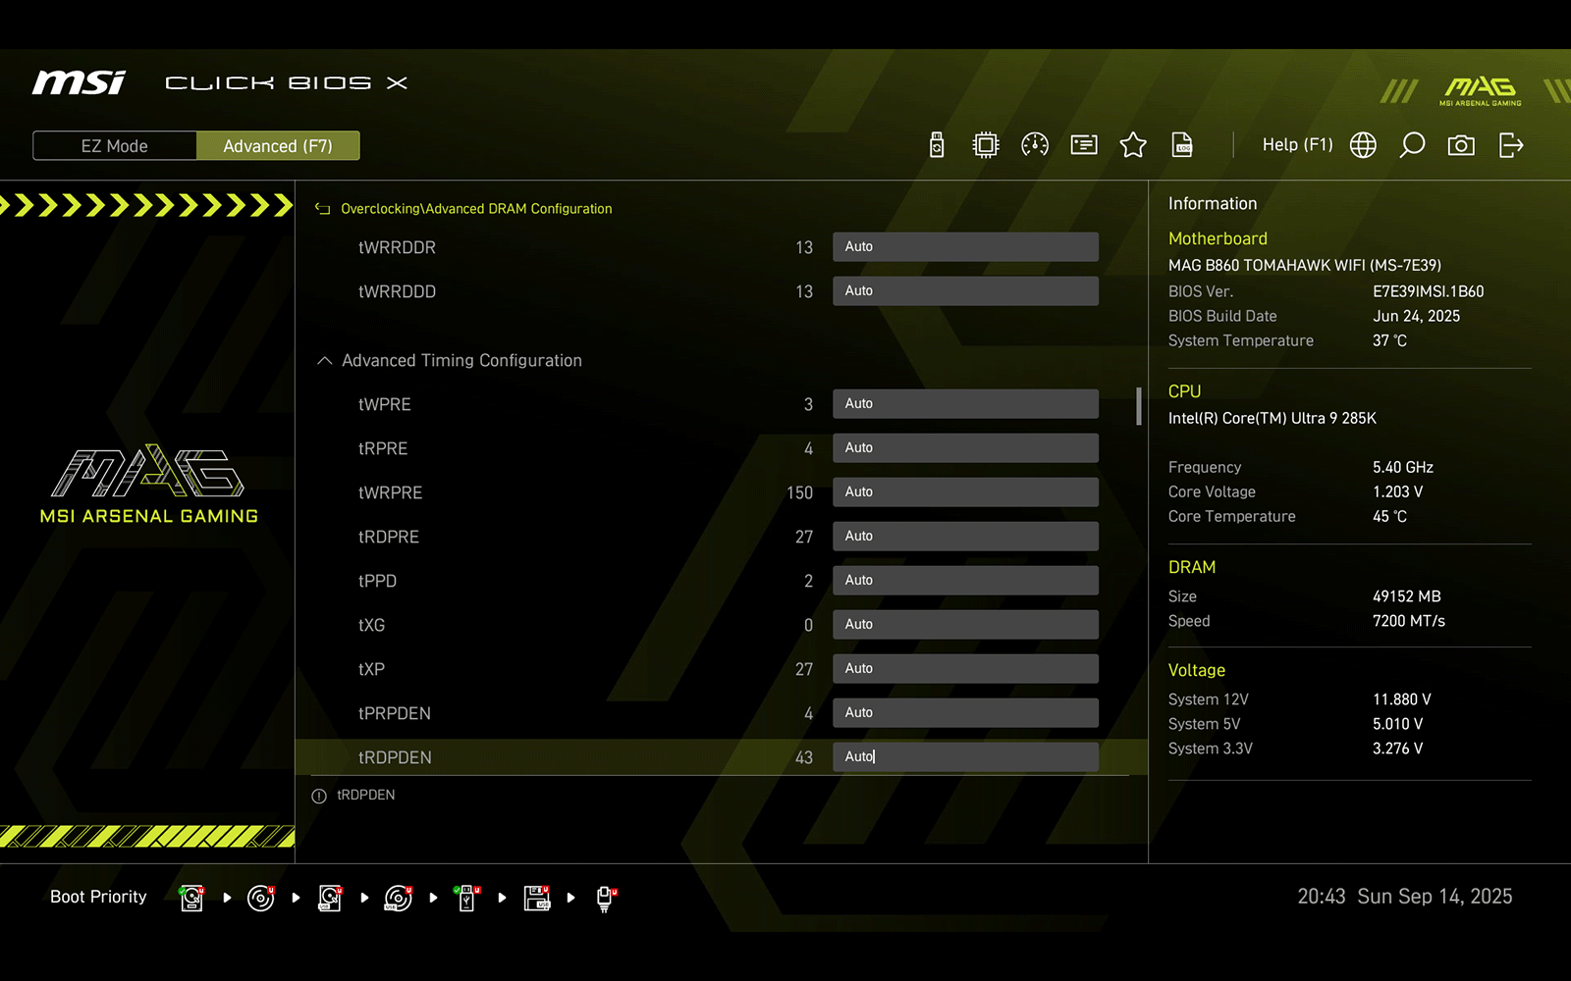Click the tWRPRE current value 150

[x=799, y=493]
